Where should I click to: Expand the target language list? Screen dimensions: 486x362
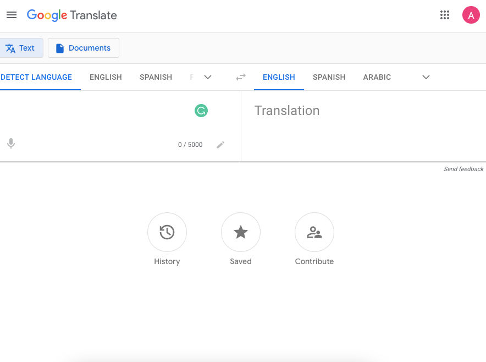click(426, 77)
